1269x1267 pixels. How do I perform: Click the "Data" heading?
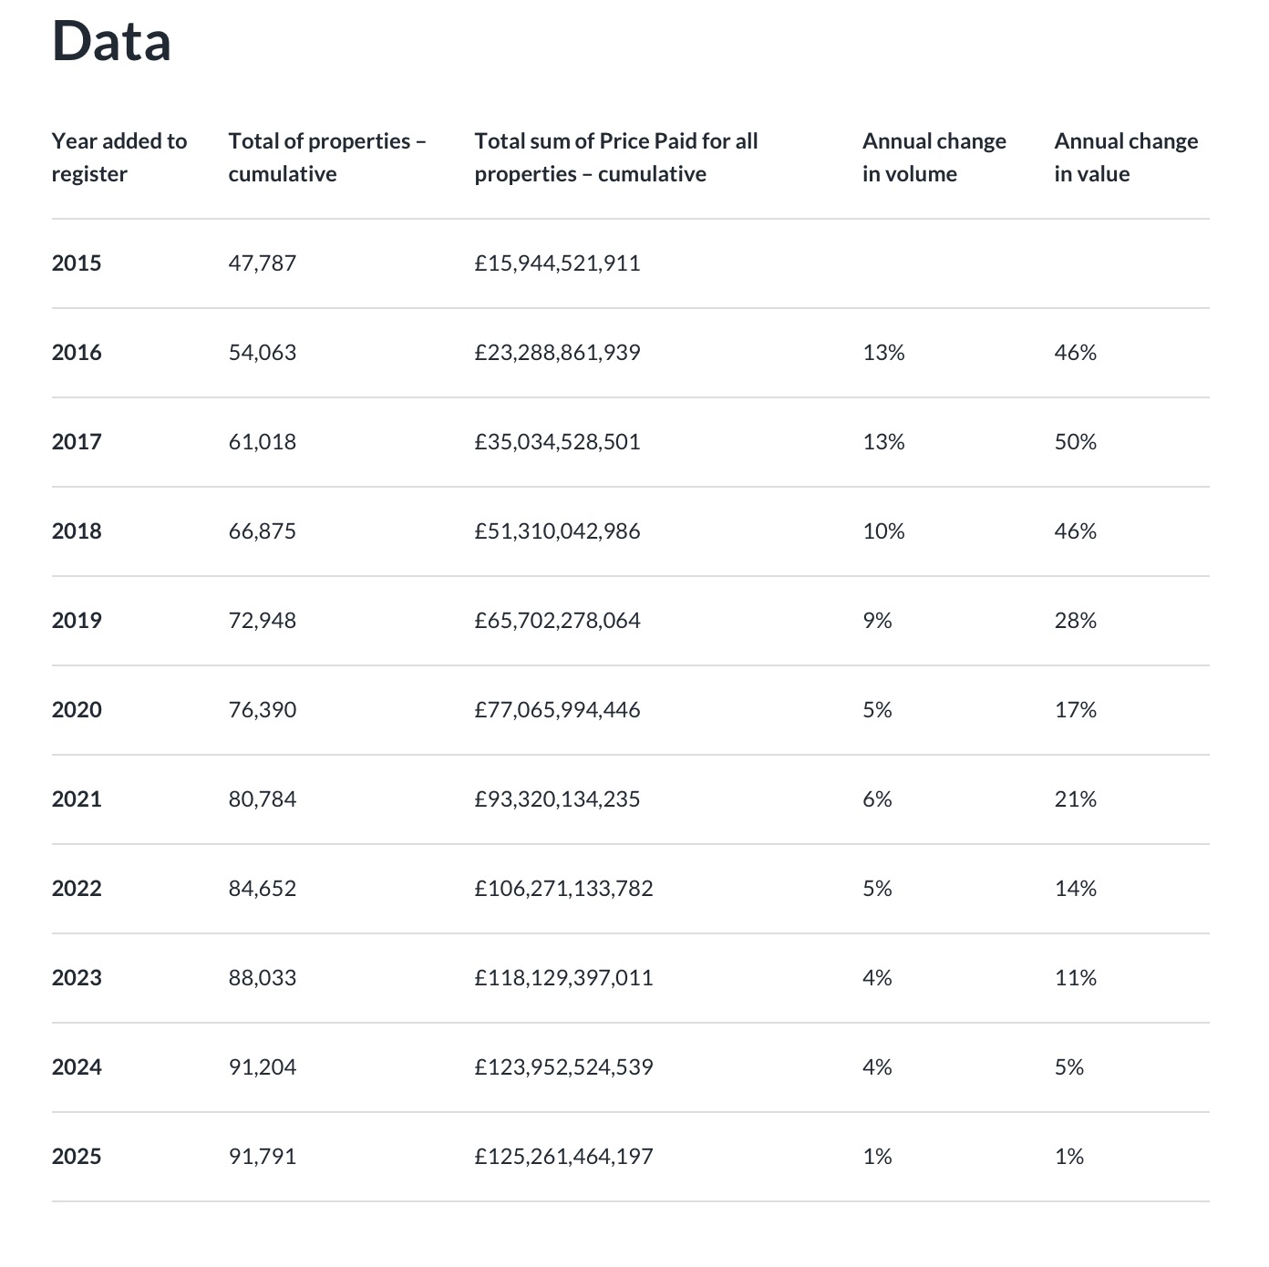coord(111,42)
